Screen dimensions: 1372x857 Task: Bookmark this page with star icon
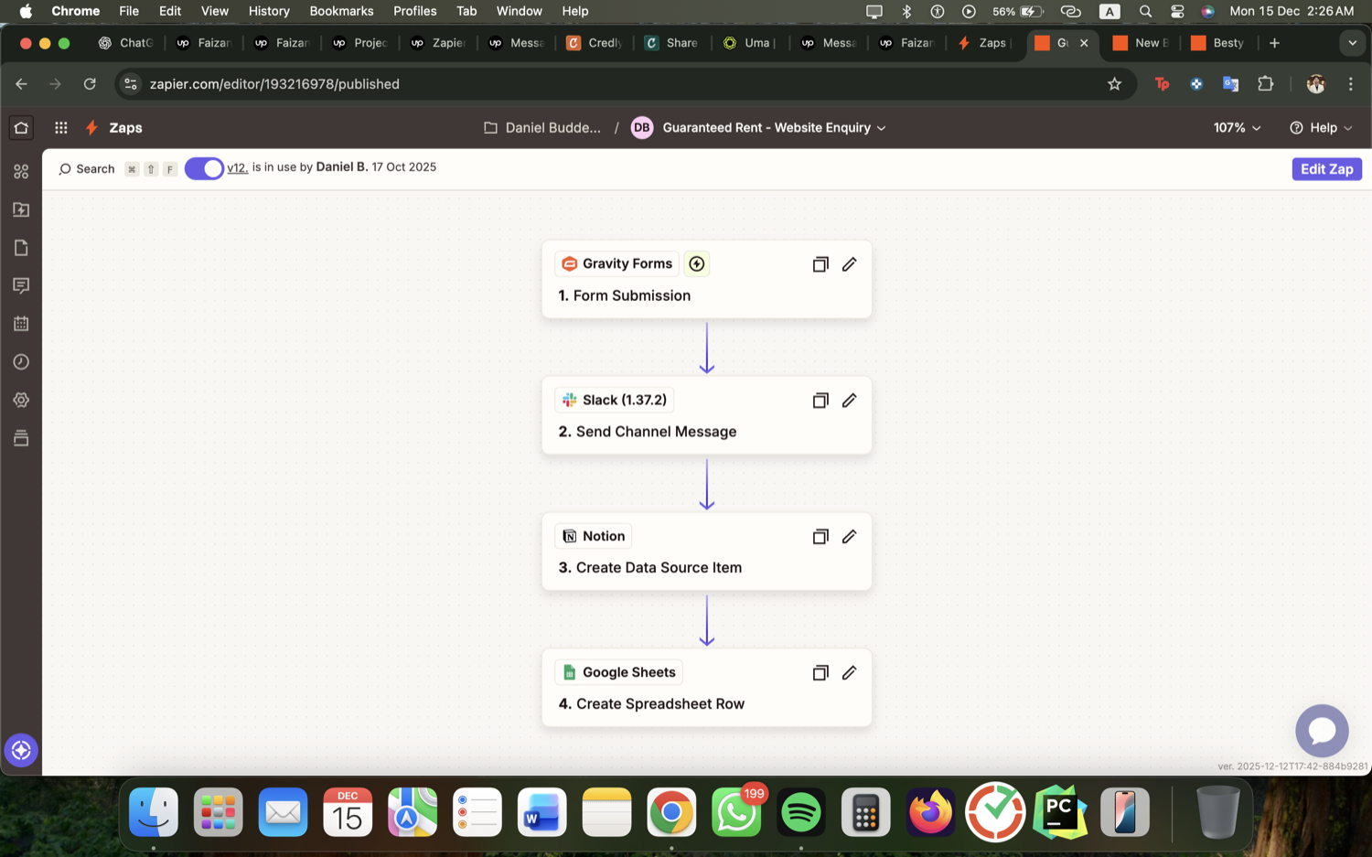point(1114,84)
